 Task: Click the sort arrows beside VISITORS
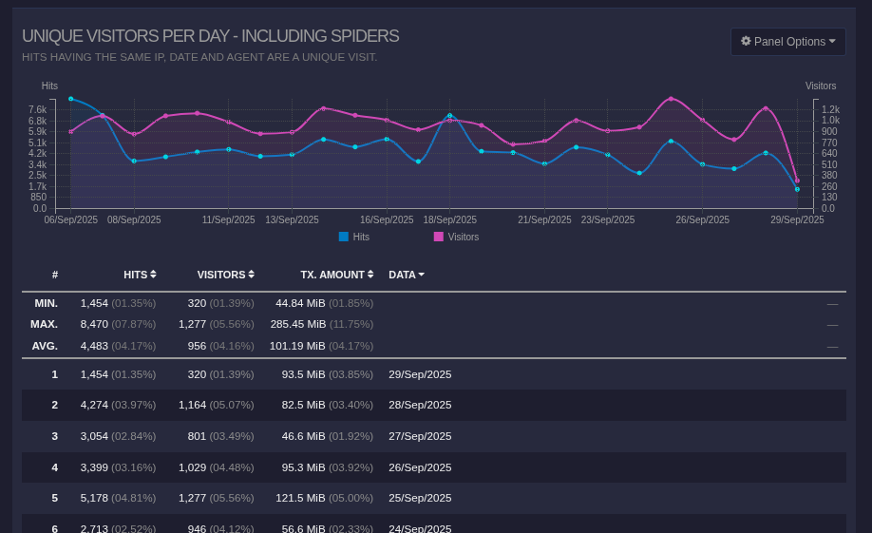click(x=251, y=275)
